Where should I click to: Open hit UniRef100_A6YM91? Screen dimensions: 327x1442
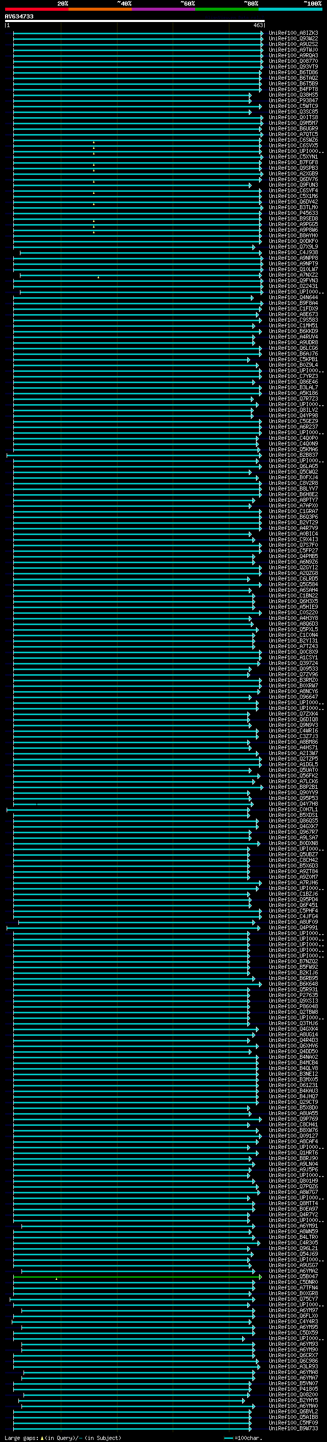293,1226
